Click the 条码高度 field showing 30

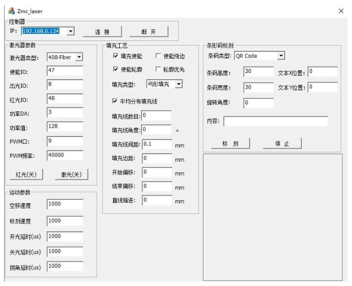coord(258,72)
